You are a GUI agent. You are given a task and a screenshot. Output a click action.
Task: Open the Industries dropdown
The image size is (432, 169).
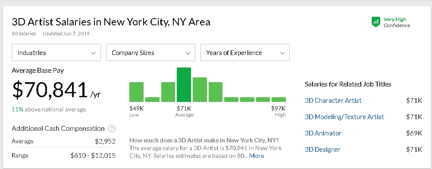click(56, 52)
